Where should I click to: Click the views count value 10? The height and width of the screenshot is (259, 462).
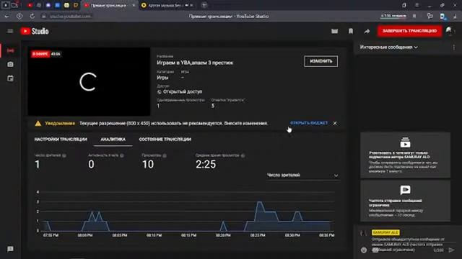(148, 165)
